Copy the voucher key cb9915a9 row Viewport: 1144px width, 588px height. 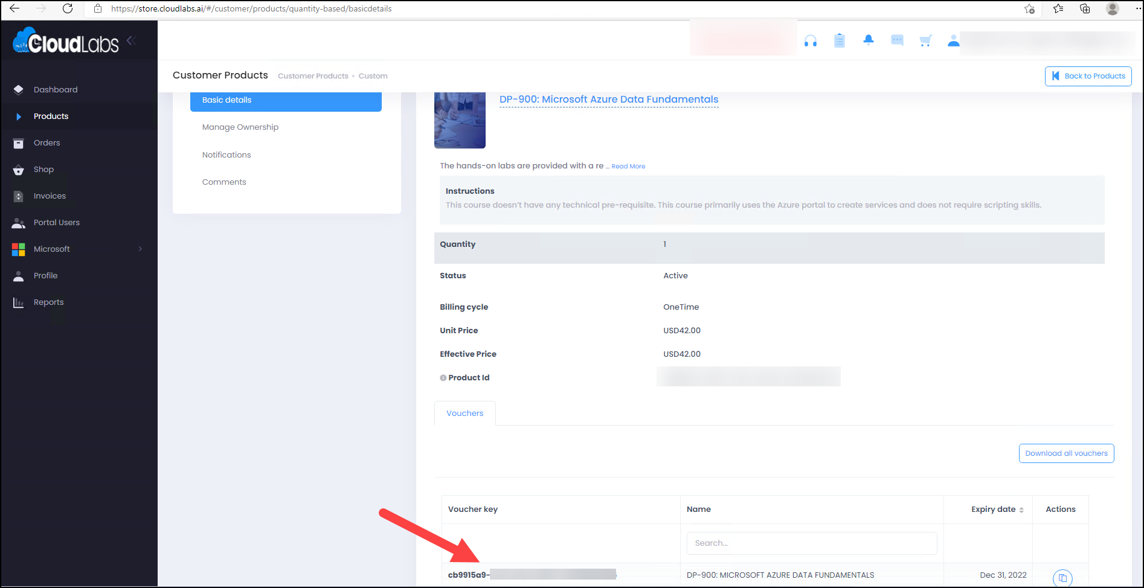point(1062,578)
